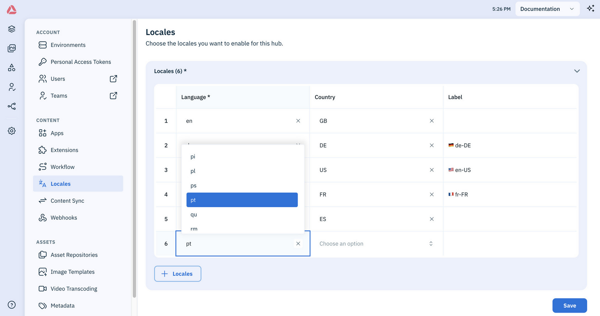
Task: Open the shapes icon in left rail
Action: (12, 67)
